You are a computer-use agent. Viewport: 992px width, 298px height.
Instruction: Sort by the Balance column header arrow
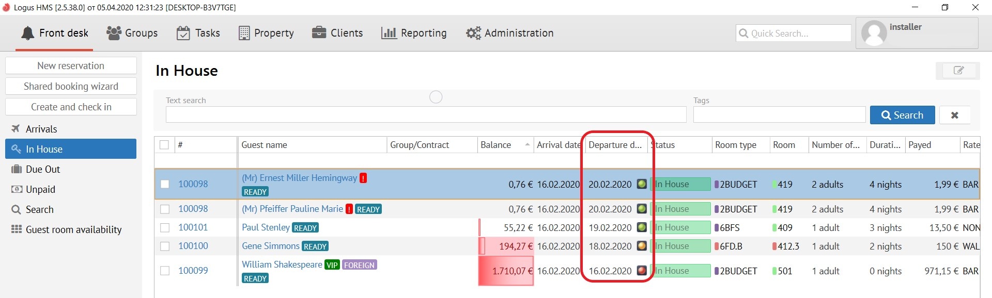coord(527,145)
